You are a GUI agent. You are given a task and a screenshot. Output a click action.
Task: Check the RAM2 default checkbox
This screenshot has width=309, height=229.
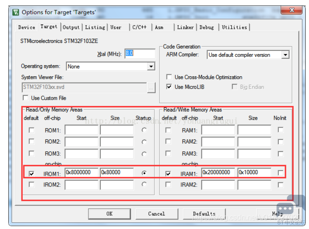[x=168, y=142]
